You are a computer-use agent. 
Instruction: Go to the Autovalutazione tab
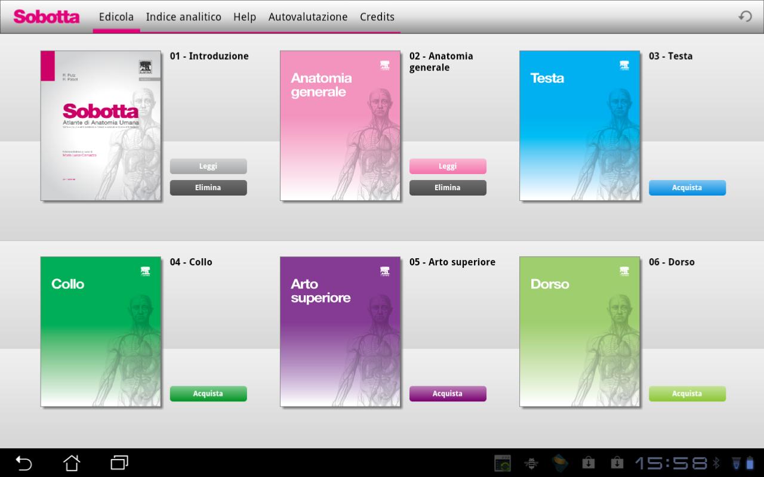pos(308,17)
